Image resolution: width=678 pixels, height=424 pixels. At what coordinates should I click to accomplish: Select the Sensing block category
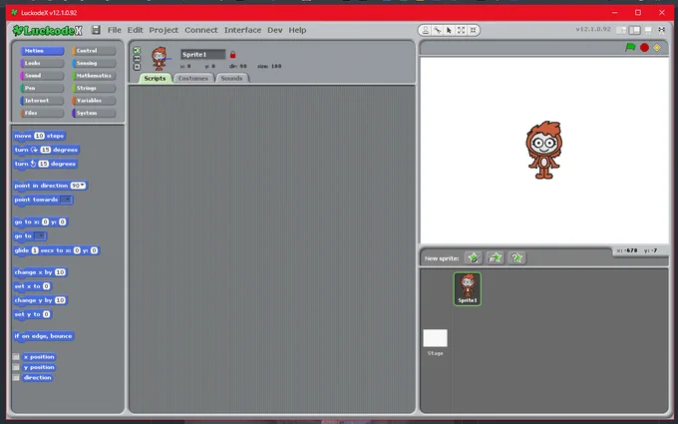tap(94, 63)
